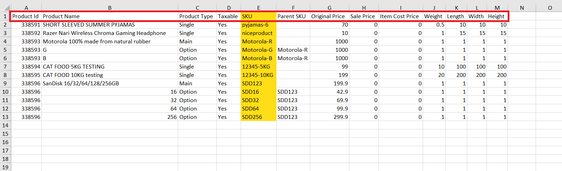Select the yellow SDD256 SKU cell
562x171 pixels.
[259, 117]
